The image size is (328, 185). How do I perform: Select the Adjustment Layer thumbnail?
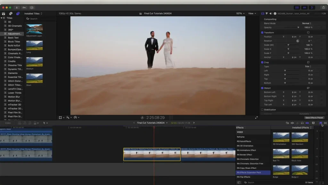(35, 29)
